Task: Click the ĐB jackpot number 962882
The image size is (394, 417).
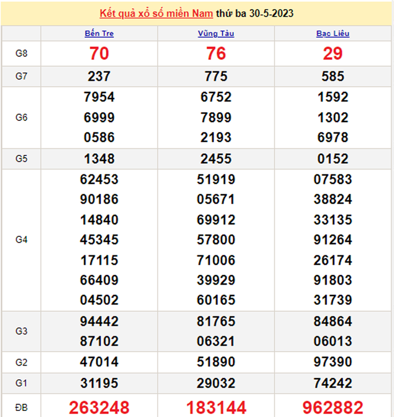Action: pyautogui.click(x=333, y=407)
